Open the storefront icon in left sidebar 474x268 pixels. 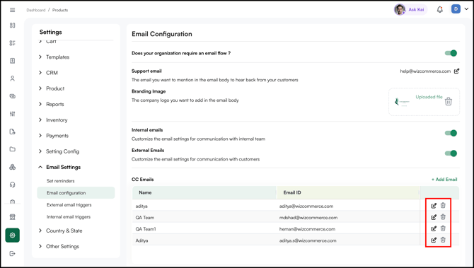pyautogui.click(x=13, y=217)
